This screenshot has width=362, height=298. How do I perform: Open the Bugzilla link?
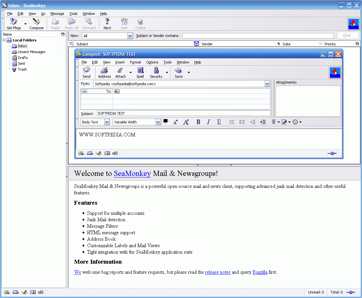coord(260,272)
